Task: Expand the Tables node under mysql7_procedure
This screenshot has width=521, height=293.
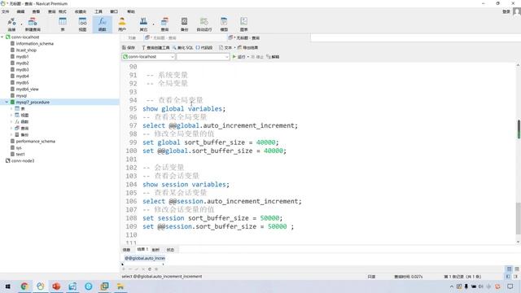Action: point(11,108)
